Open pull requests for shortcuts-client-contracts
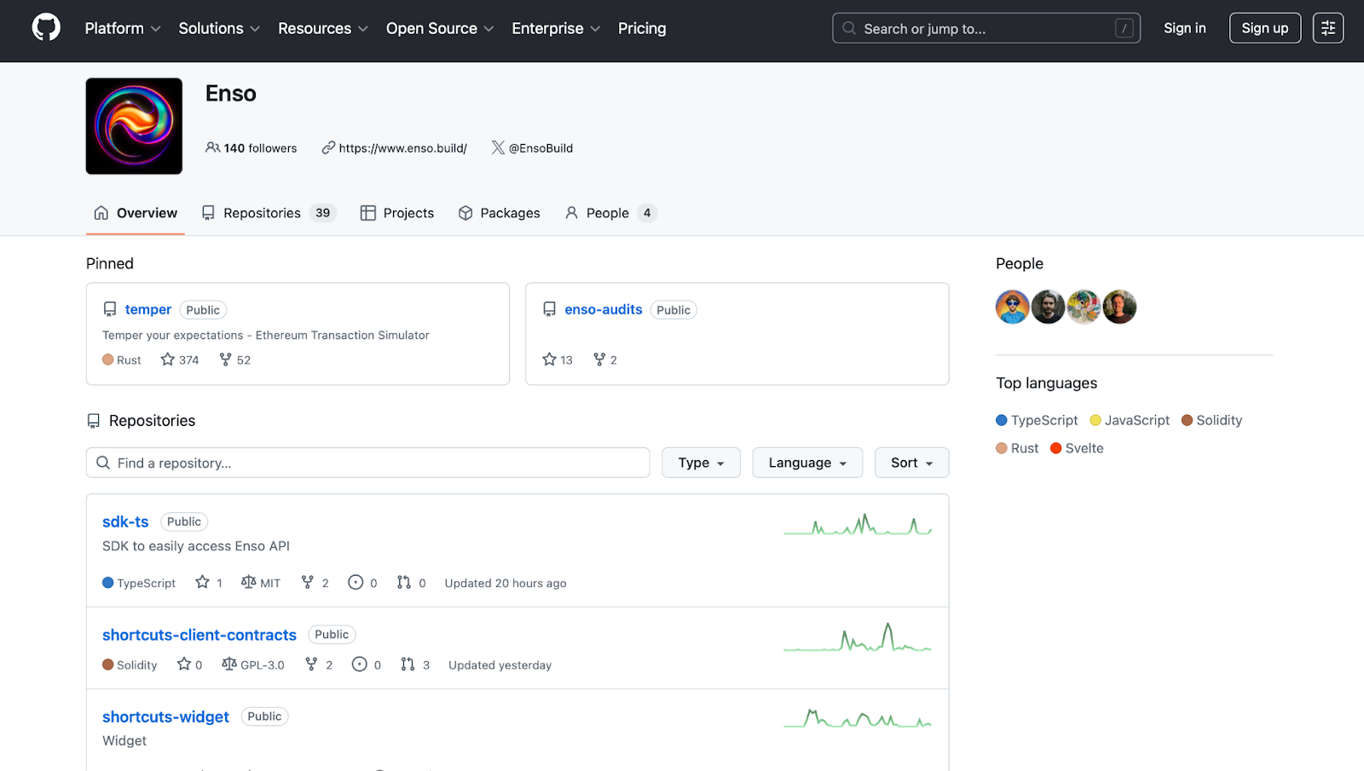 [415, 665]
